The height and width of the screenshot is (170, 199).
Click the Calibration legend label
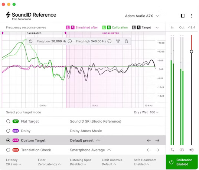120,27
